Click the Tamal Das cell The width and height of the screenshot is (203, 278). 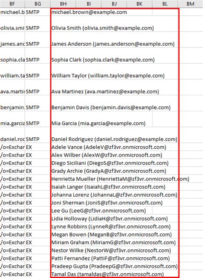tap(107, 274)
